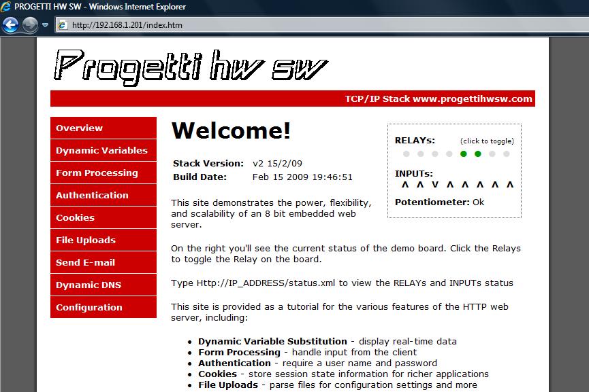Screen dimensions: 589x392
Task: Click the browser Back arrow button
Action: 10,25
